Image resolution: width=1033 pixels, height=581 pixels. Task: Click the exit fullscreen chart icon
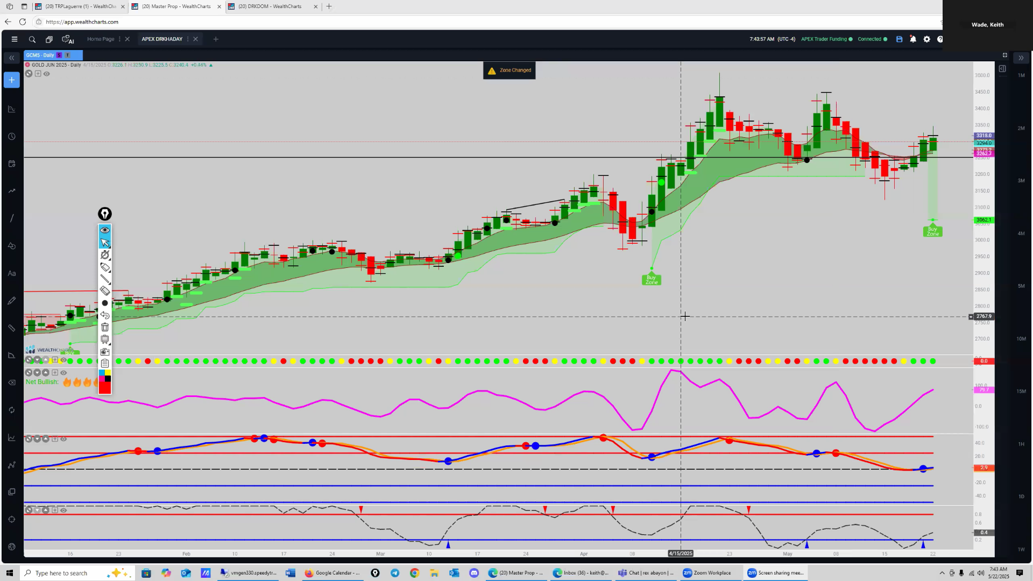pyautogui.click(x=1004, y=55)
